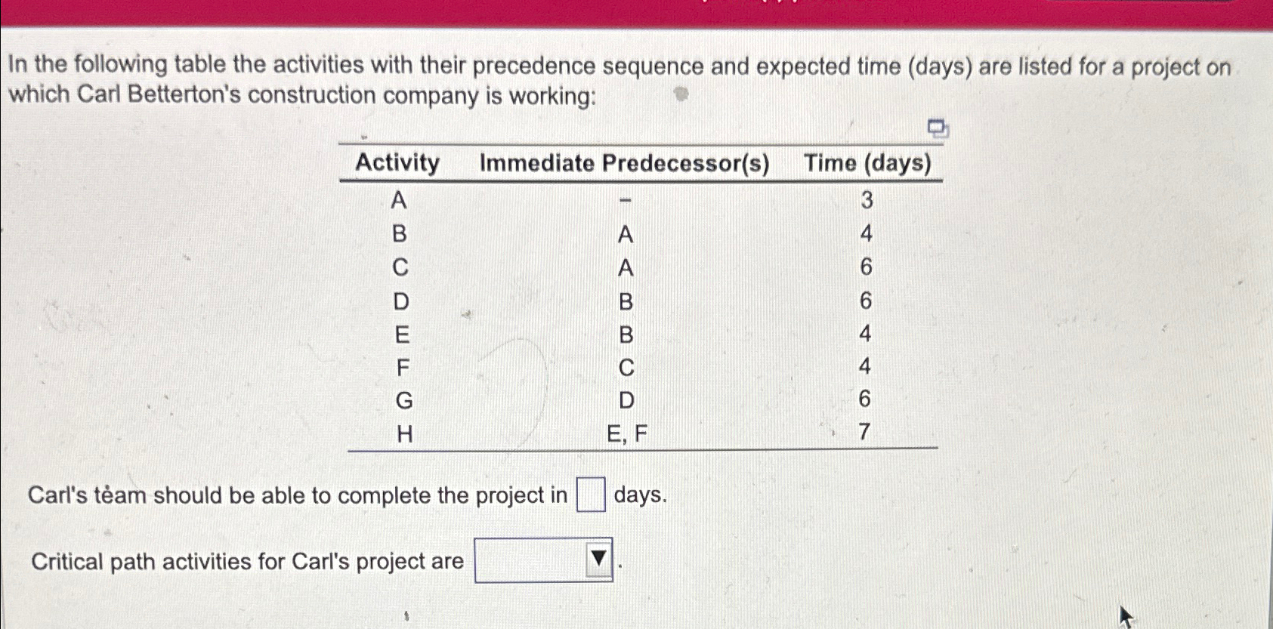Click the Time (days) column header
This screenshot has height=629, width=1273.
coord(867,162)
